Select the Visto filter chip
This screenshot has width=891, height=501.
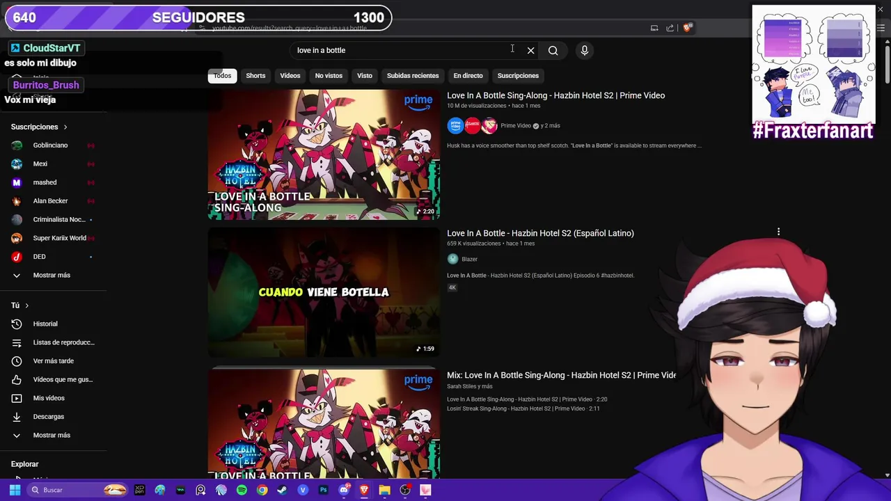click(365, 76)
